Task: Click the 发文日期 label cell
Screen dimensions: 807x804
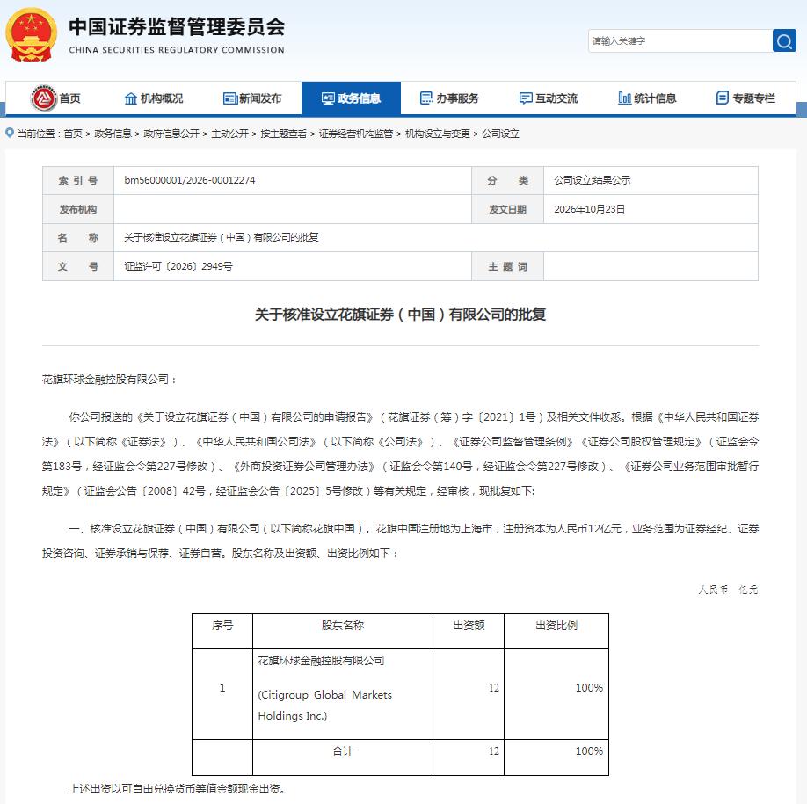Action: (507, 209)
